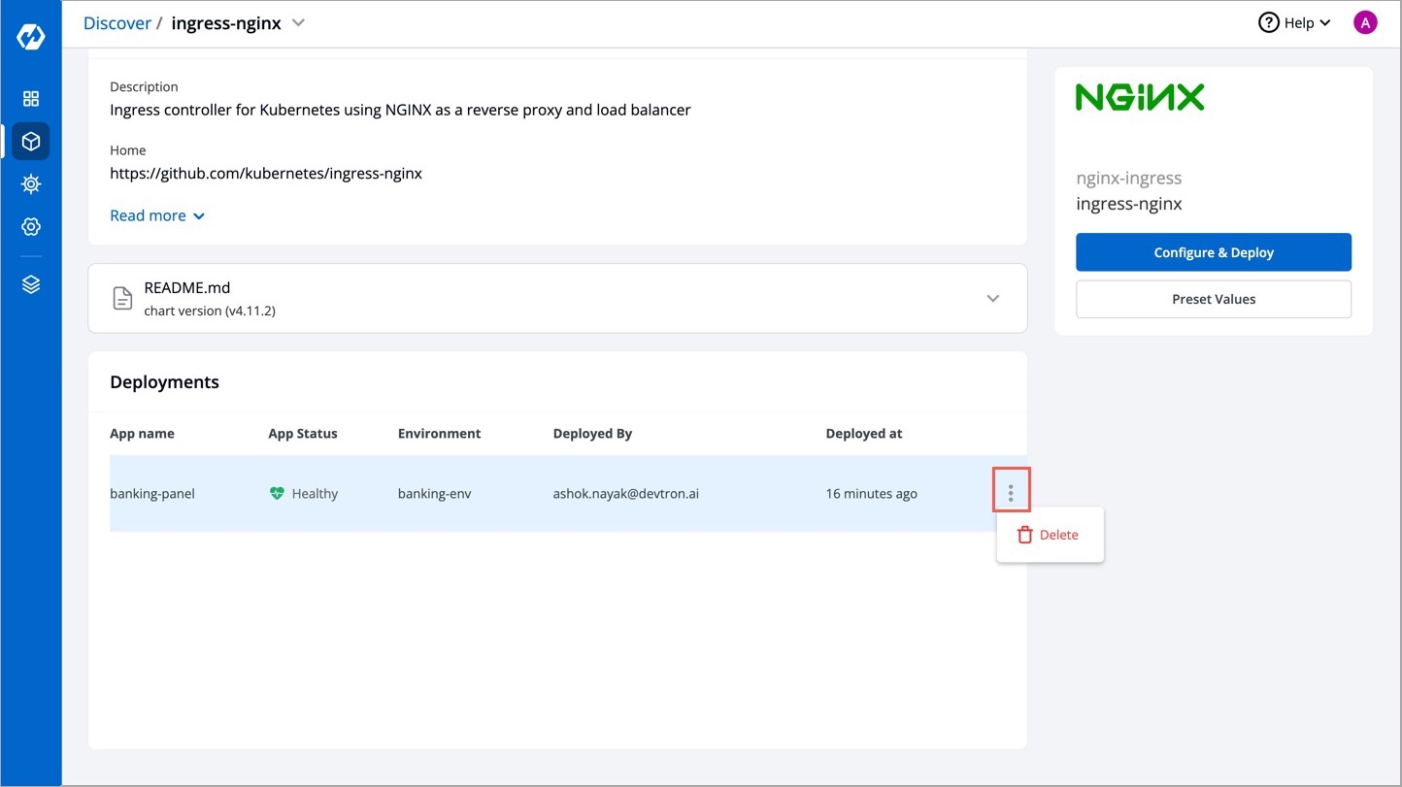Viewport: 1402px width, 787px height.
Task: Open Global Configurations gear icon
Action: pyautogui.click(x=31, y=227)
